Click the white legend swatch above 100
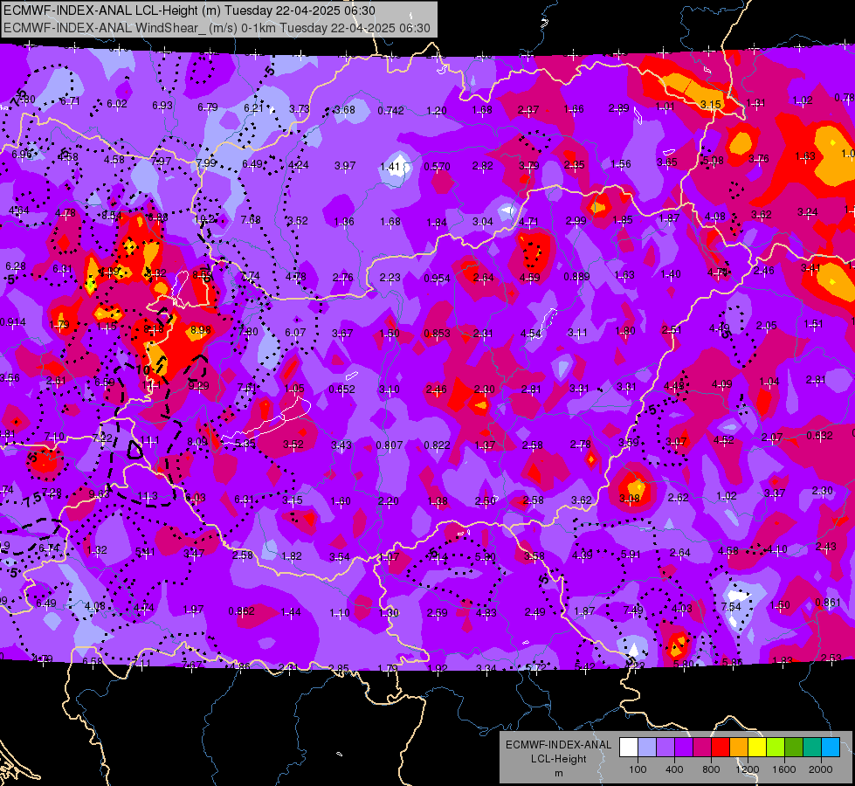This screenshot has width=855, height=786. click(629, 748)
